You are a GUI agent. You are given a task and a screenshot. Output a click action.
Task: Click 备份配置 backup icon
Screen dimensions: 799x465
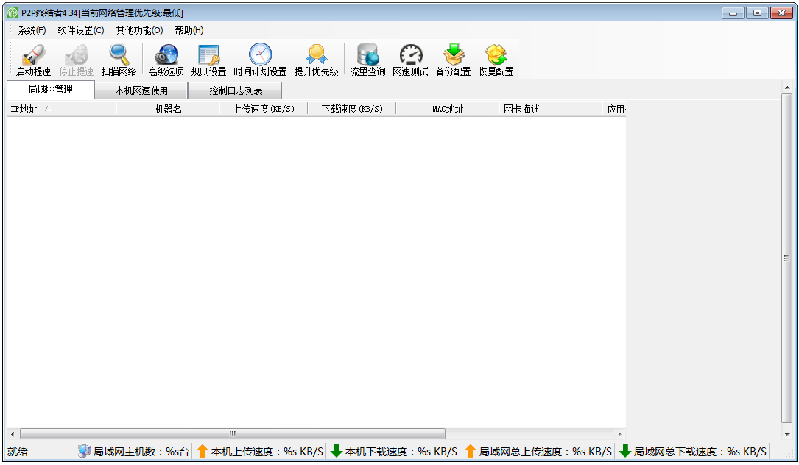pyautogui.click(x=454, y=54)
